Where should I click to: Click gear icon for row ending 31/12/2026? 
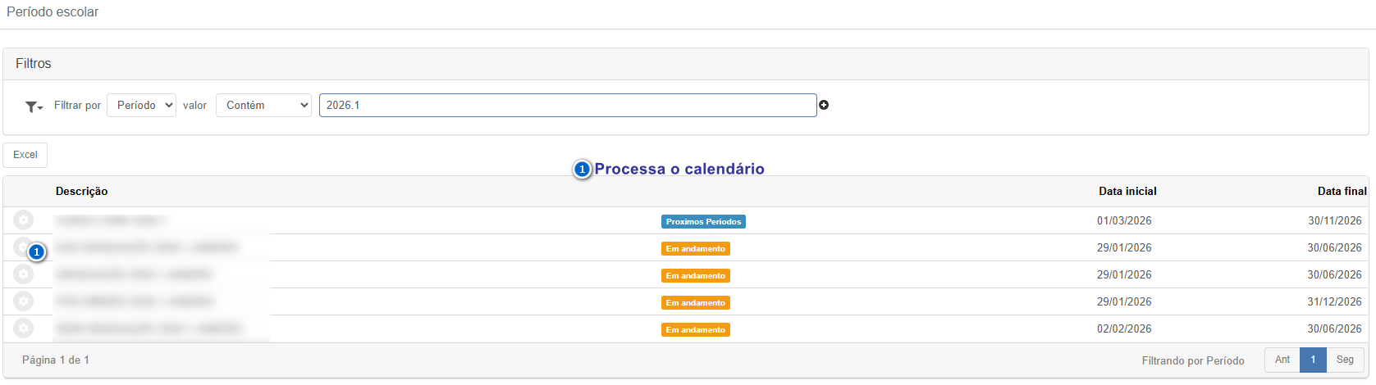[24, 301]
